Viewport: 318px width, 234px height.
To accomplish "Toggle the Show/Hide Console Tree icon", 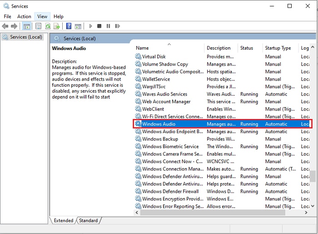I will (x=27, y=26).
